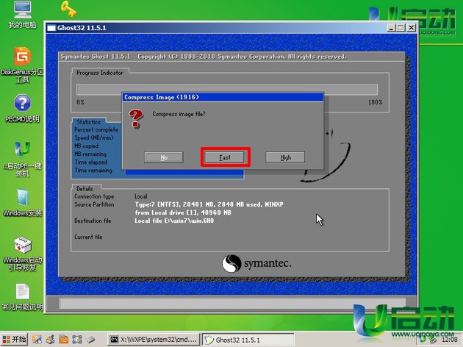This screenshot has width=463, height=347.
Task: Close the Ghost32 11.5.1 window
Action: (x=411, y=28)
